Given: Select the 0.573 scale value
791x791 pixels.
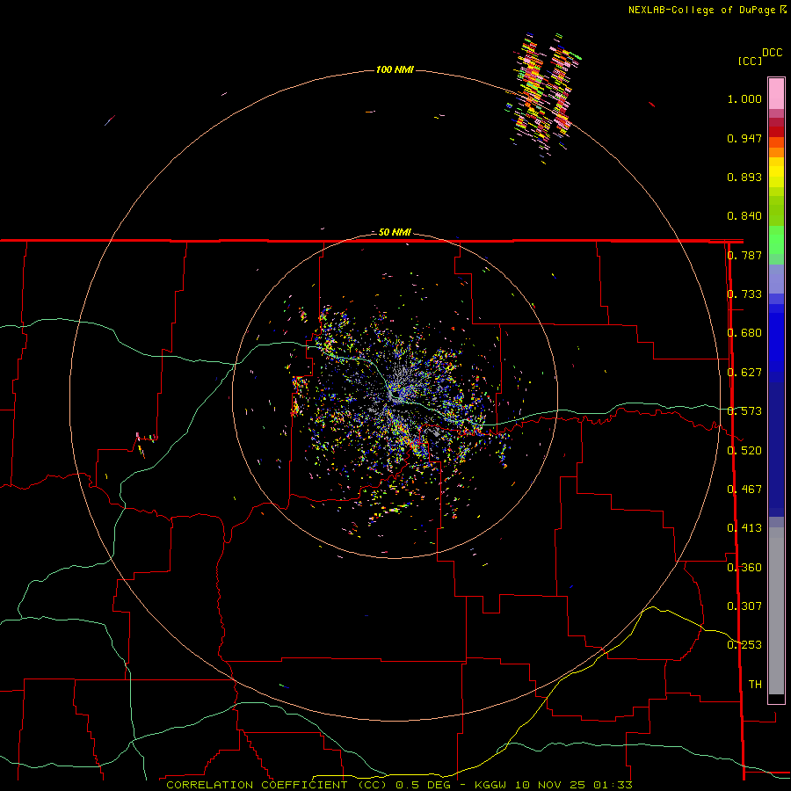Looking at the screenshot, I should (x=744, y=411).
